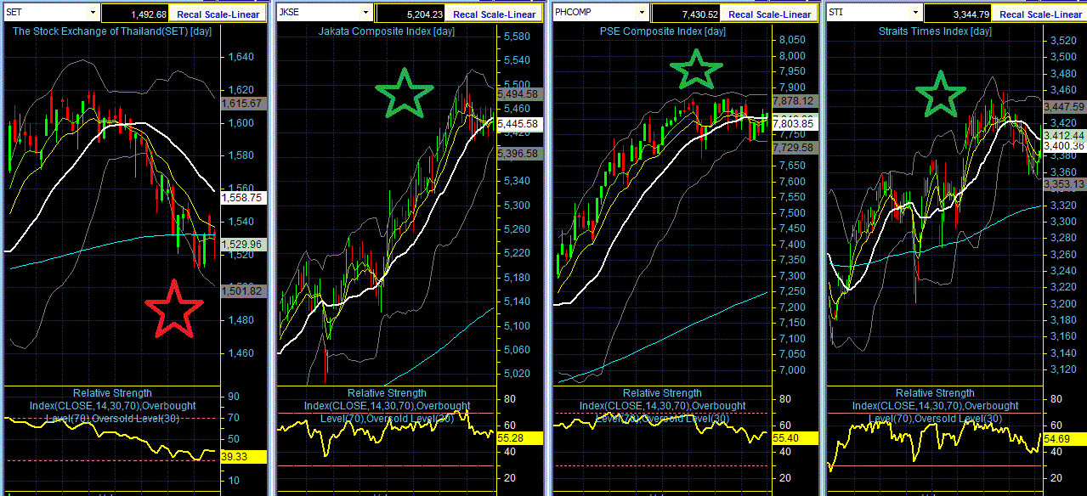Click Recal Scale-Linear in the STI panel
Image resolution: width=1087 pixels, height=496 pixels.
1040,14
